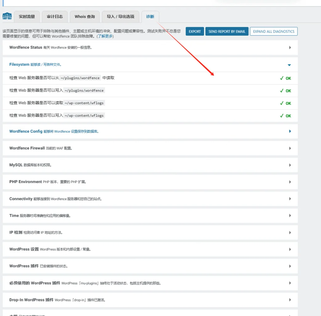Click the Filesystem heading text

(19, 64)
